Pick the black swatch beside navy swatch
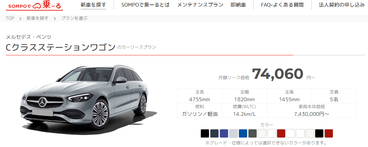 [205, 133]
